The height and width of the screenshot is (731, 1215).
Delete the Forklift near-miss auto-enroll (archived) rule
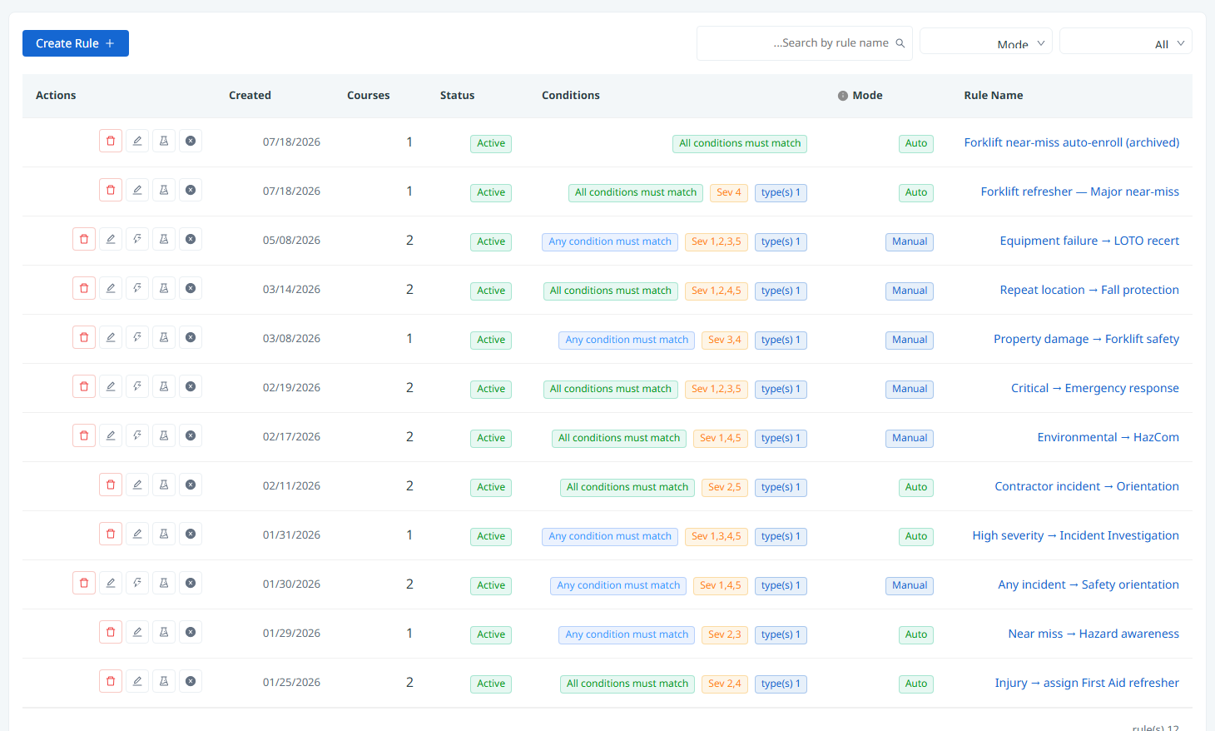[111, 142]
